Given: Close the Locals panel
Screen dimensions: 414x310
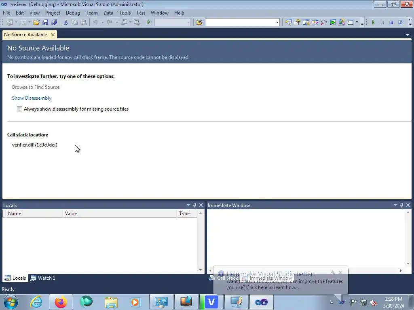Looking at the screenshot, I should pos(201,205).
